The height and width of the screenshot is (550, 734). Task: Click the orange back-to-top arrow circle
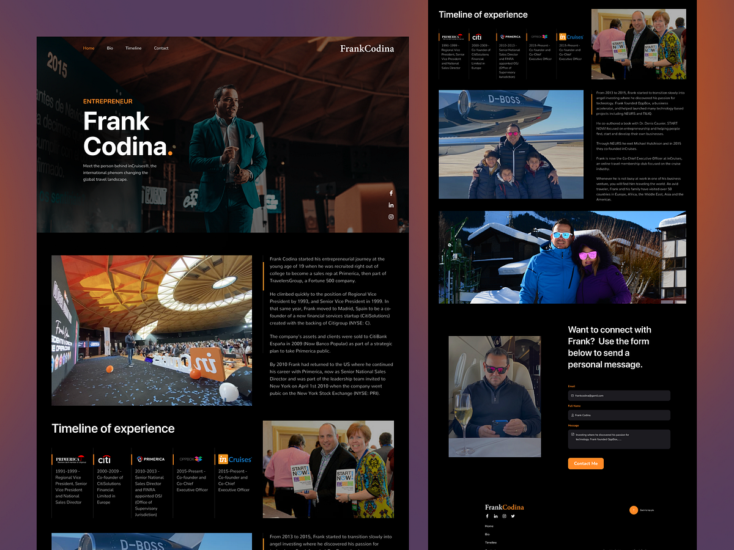click(x=634, y=510)
